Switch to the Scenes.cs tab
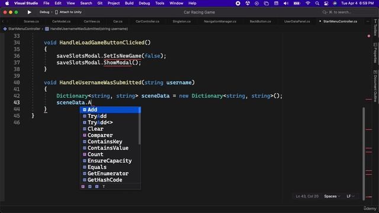 [x=31, y=21]
